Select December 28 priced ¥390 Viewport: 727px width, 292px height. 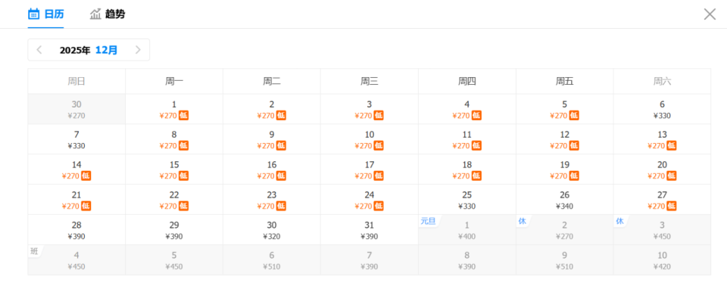[76, 230]
